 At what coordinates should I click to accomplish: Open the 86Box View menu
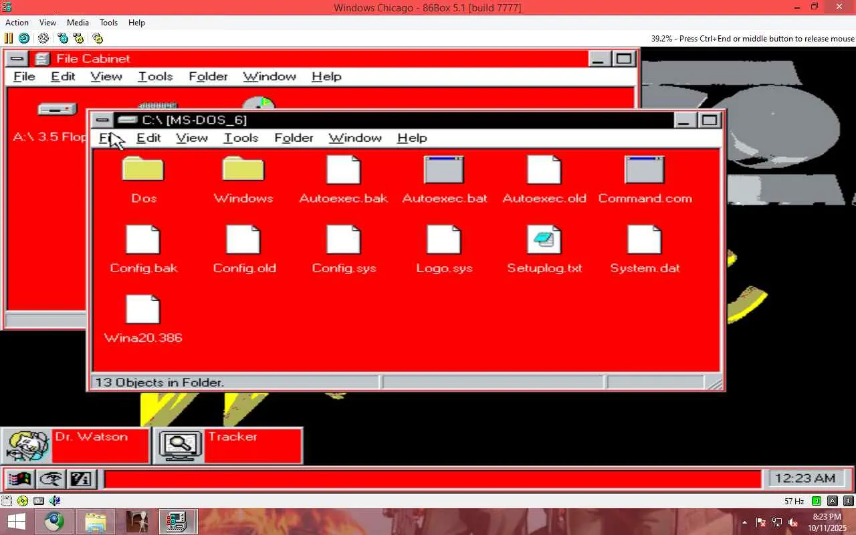47,22
